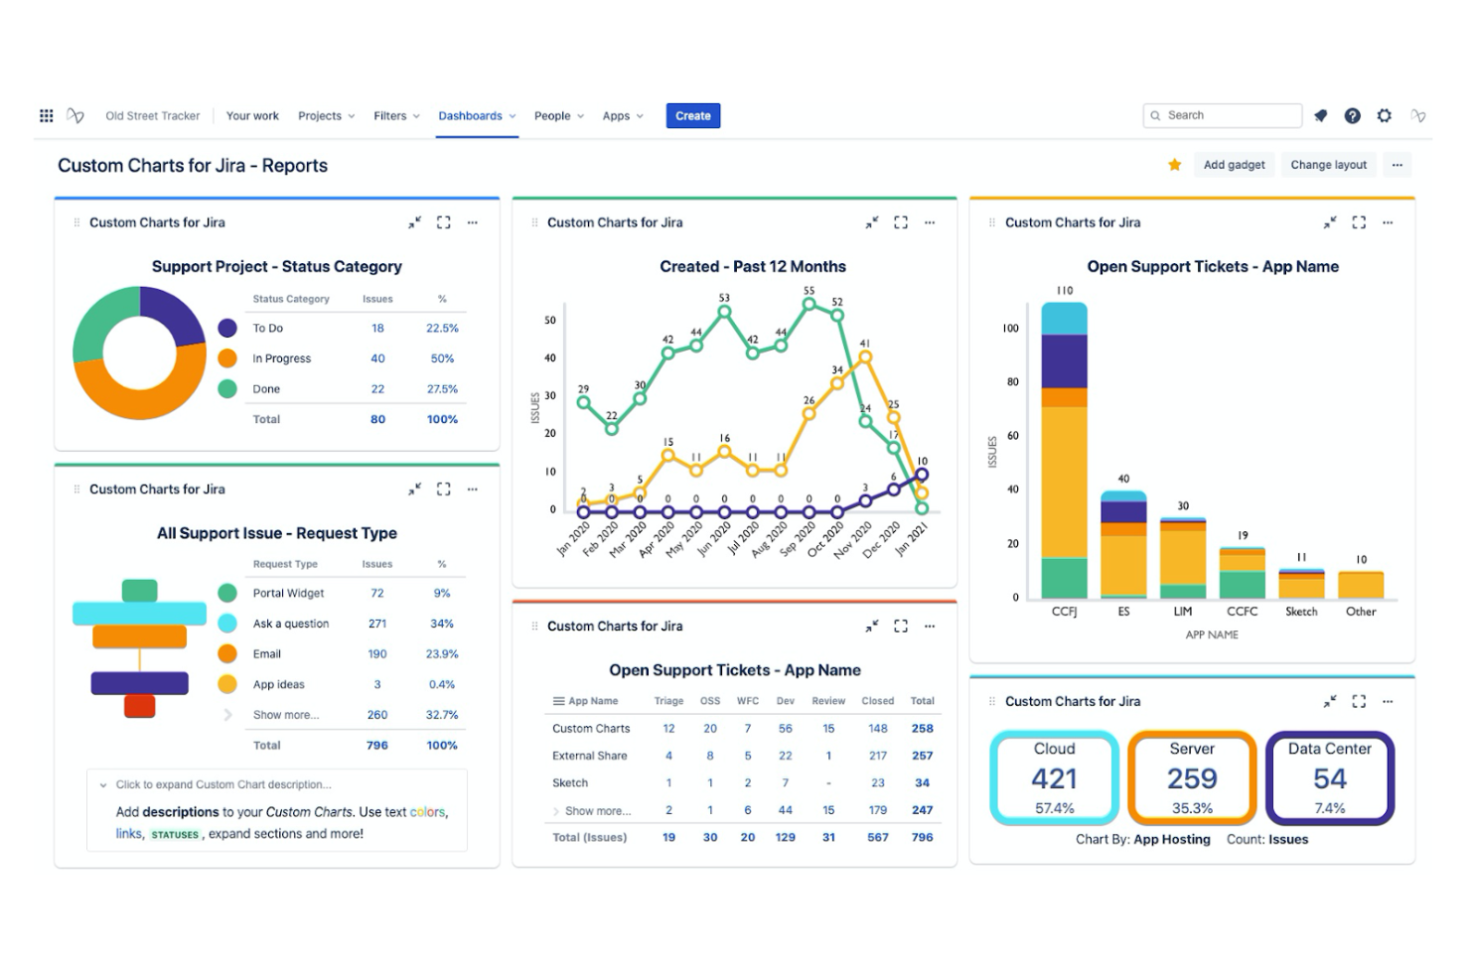Image resolution: width=1470 pixels, height=980 pixels.
Task: Open the Apps dropdown menu
Action: point(623,116)
